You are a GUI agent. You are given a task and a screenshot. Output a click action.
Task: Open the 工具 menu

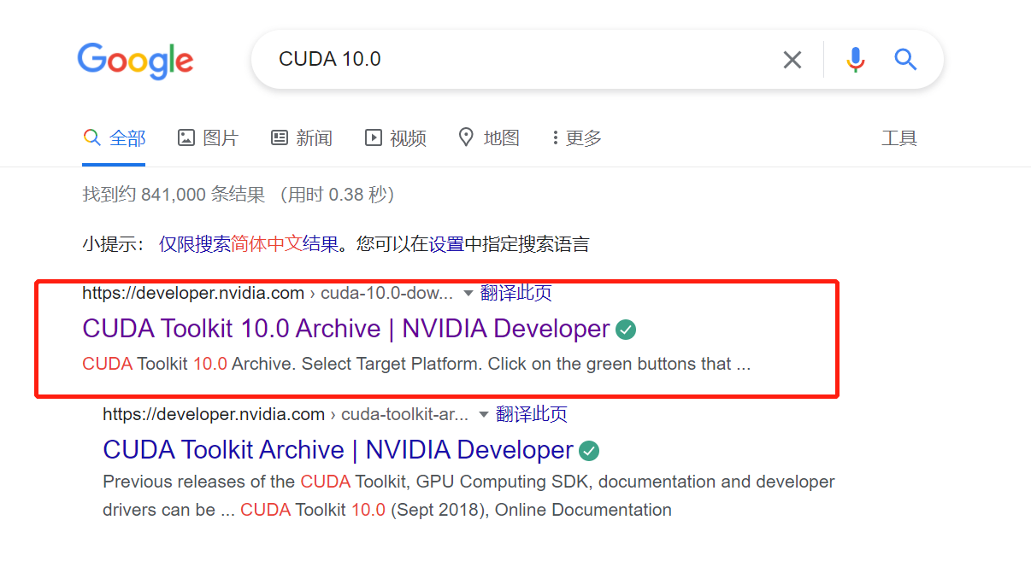900,137
